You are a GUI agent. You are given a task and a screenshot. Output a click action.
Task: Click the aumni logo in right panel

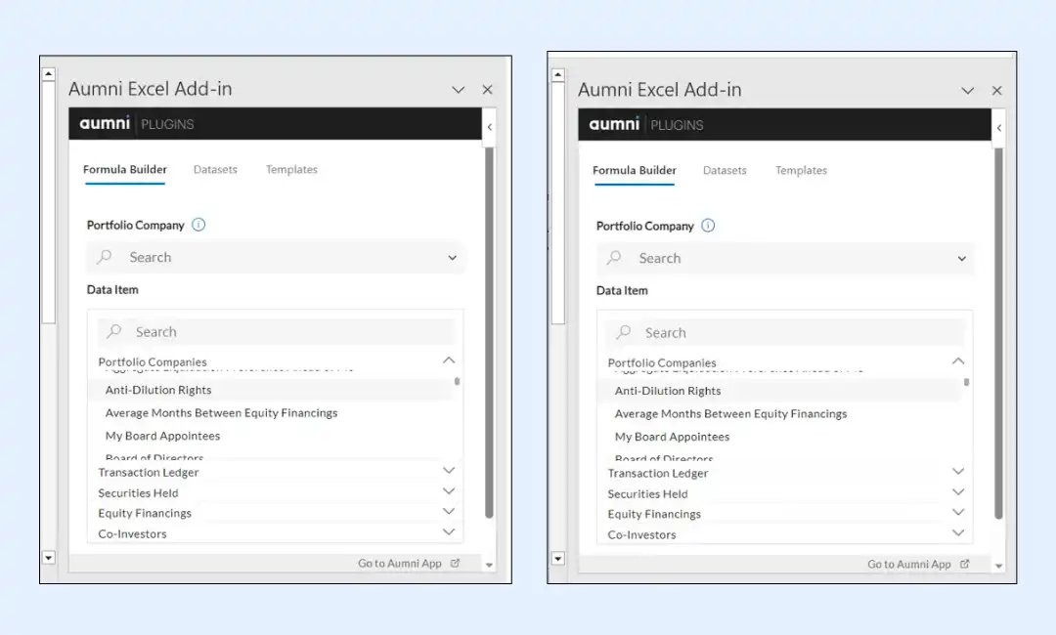614,124
